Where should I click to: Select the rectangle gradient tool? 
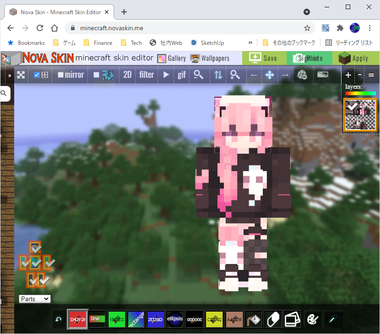point(136,319)
